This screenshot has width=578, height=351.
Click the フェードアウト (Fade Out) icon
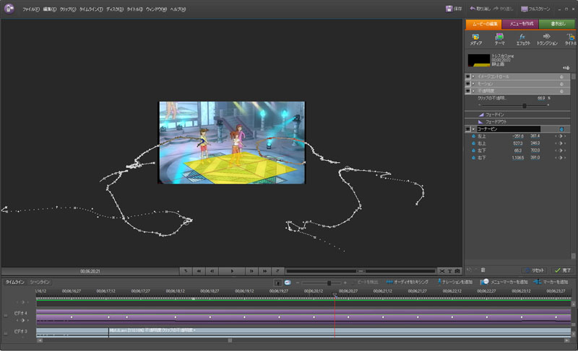479,122
